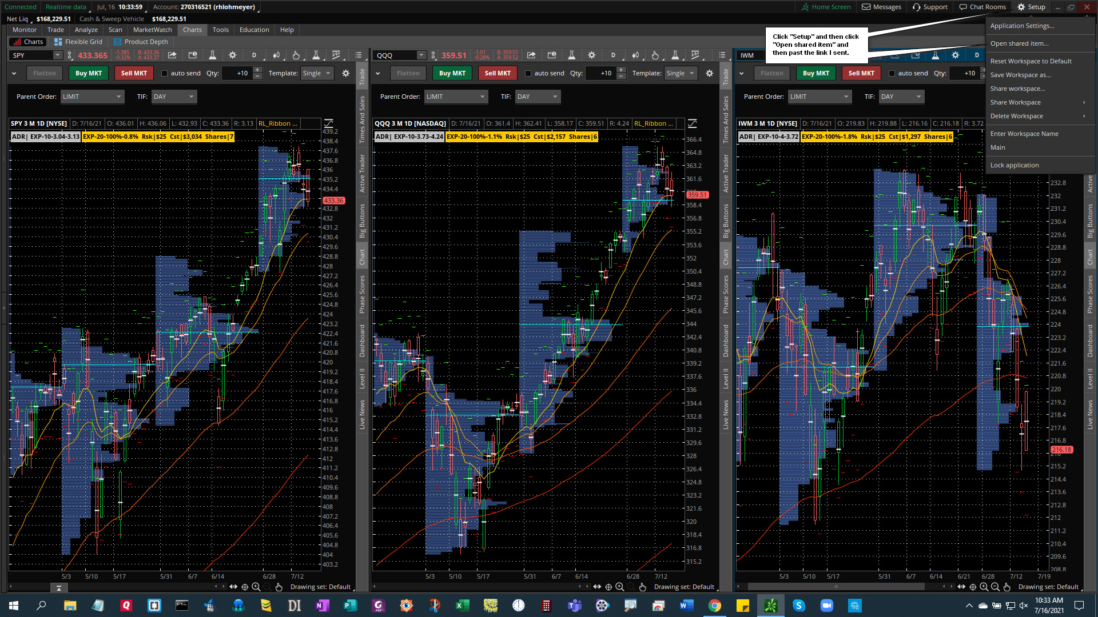Screen dimensions: 1098x617
Task: Open the SPY patterns chart icon
Action: (x=336, y=55)
